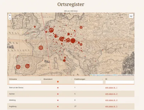Click the red X in the Aachen row
The height and width of the screenshot is (110, 144).
(x=58, y=94)
